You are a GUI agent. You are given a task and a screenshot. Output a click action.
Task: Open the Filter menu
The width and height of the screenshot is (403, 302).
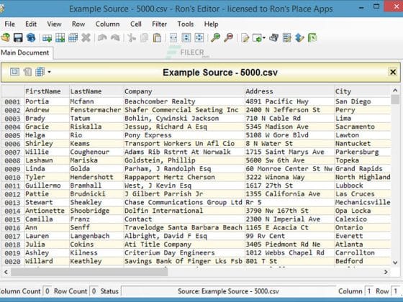tap(159, 24)
